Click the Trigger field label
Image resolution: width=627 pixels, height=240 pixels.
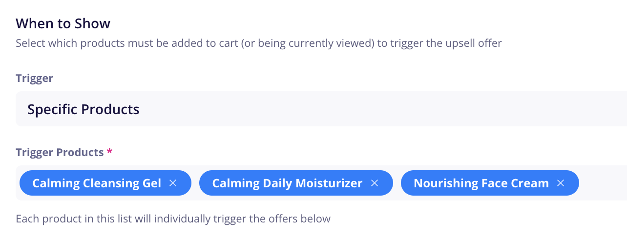coord(35,78)
